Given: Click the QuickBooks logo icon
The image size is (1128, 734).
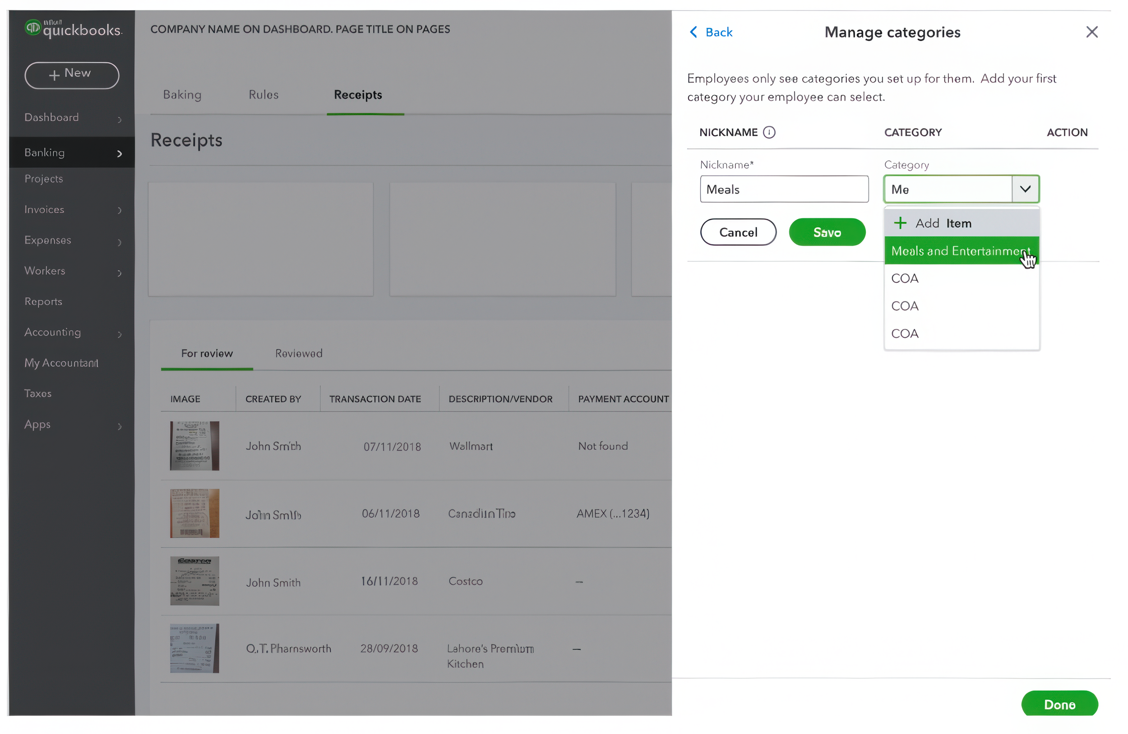Looking at the screenshot, I should (x=33, y=28).
